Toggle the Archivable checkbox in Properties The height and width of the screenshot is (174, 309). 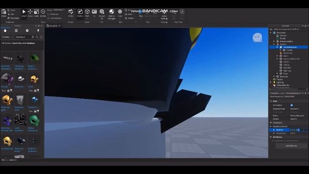click(x=292, y=105)
